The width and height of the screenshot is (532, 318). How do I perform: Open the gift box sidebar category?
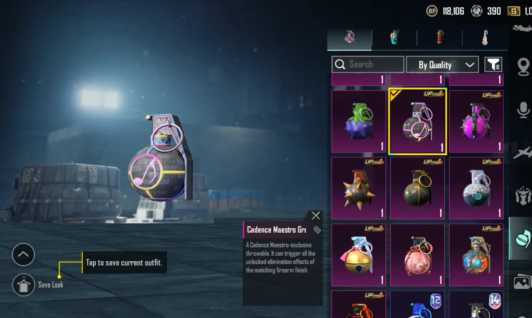click(x=523, y=195)
